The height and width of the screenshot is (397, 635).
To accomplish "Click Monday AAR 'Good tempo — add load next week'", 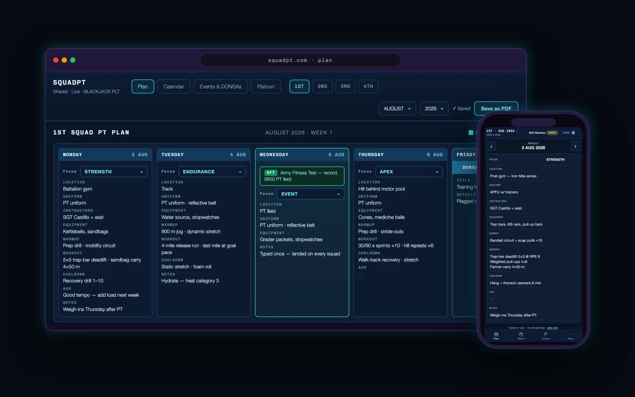I will (x=101, y=295).
